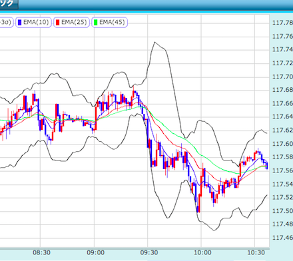Viewport: 293px width, 261px height.
Task: Click the blue EMA(10) color swatch
Action: pos(20,23)
